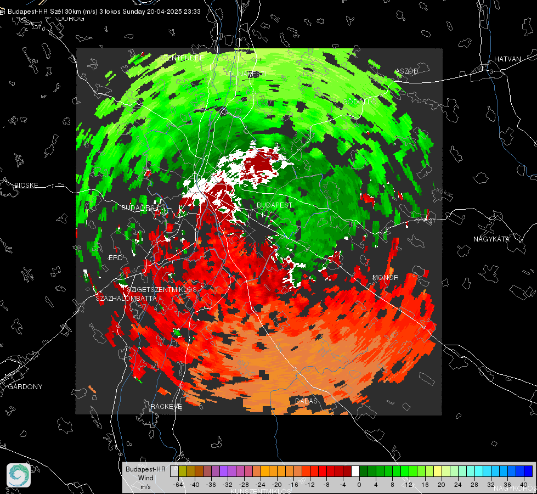Click the Wind label in legend

pos(145,478)
